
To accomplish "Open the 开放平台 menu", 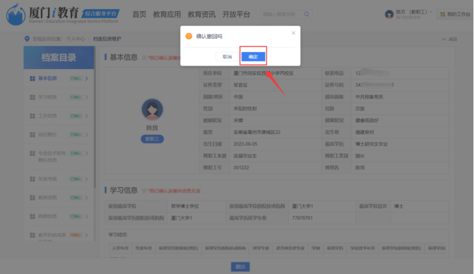I will pyautogui.click(x=236, y=14).
